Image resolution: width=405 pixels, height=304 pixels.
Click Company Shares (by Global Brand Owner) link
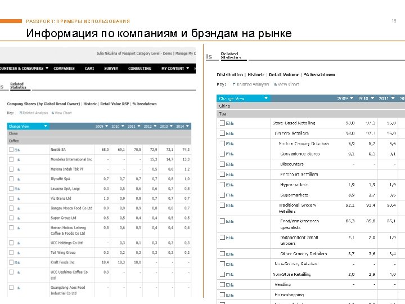pos(43,104)
